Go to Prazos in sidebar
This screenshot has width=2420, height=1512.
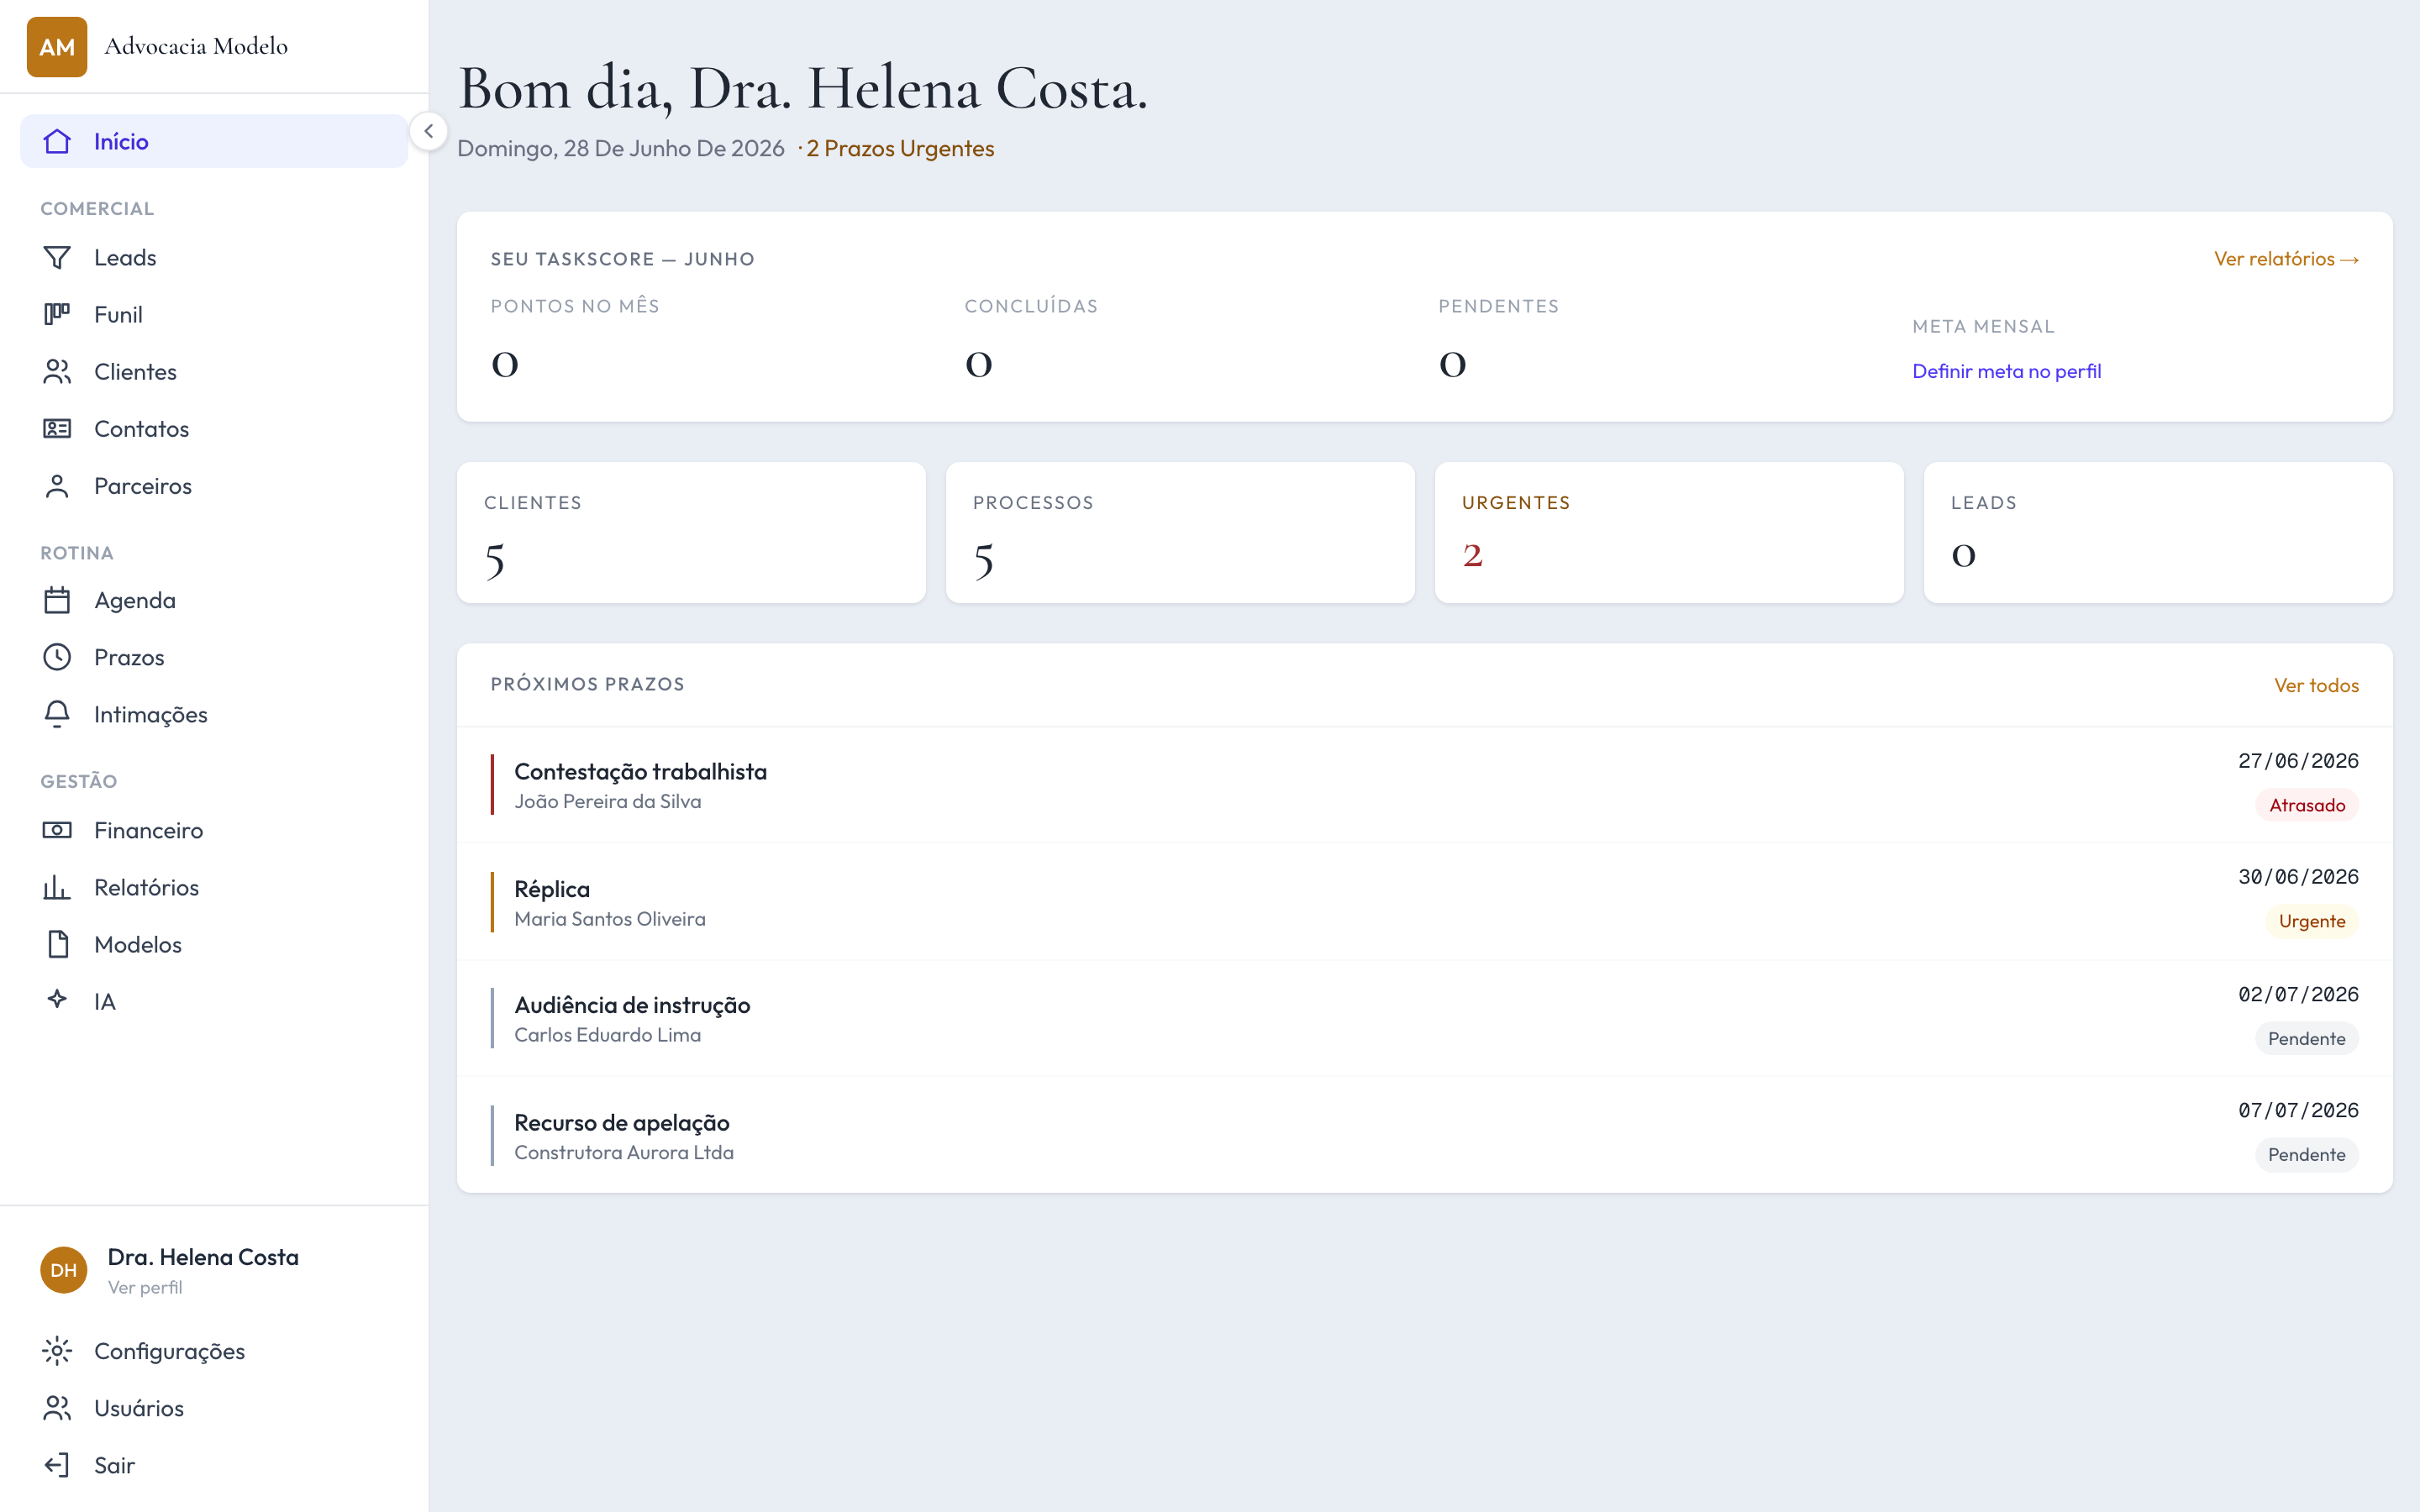214,657
